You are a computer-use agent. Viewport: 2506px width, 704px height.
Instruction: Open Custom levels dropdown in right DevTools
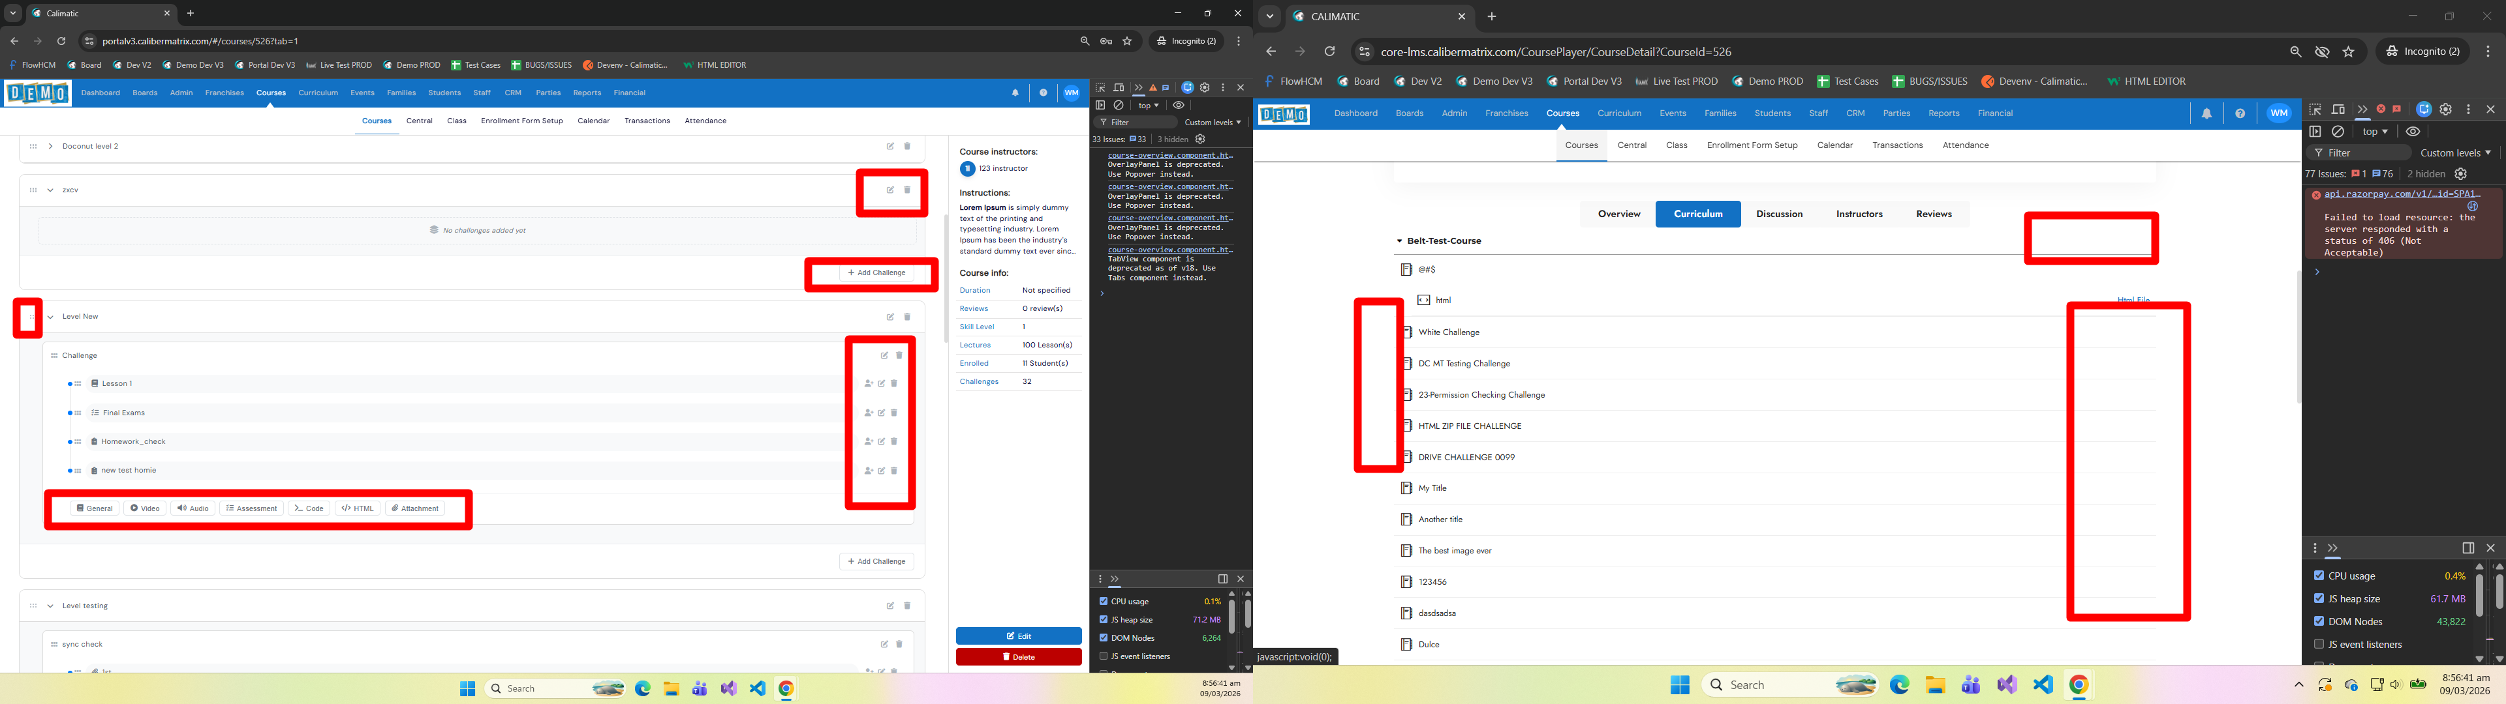pos(2454,153)
